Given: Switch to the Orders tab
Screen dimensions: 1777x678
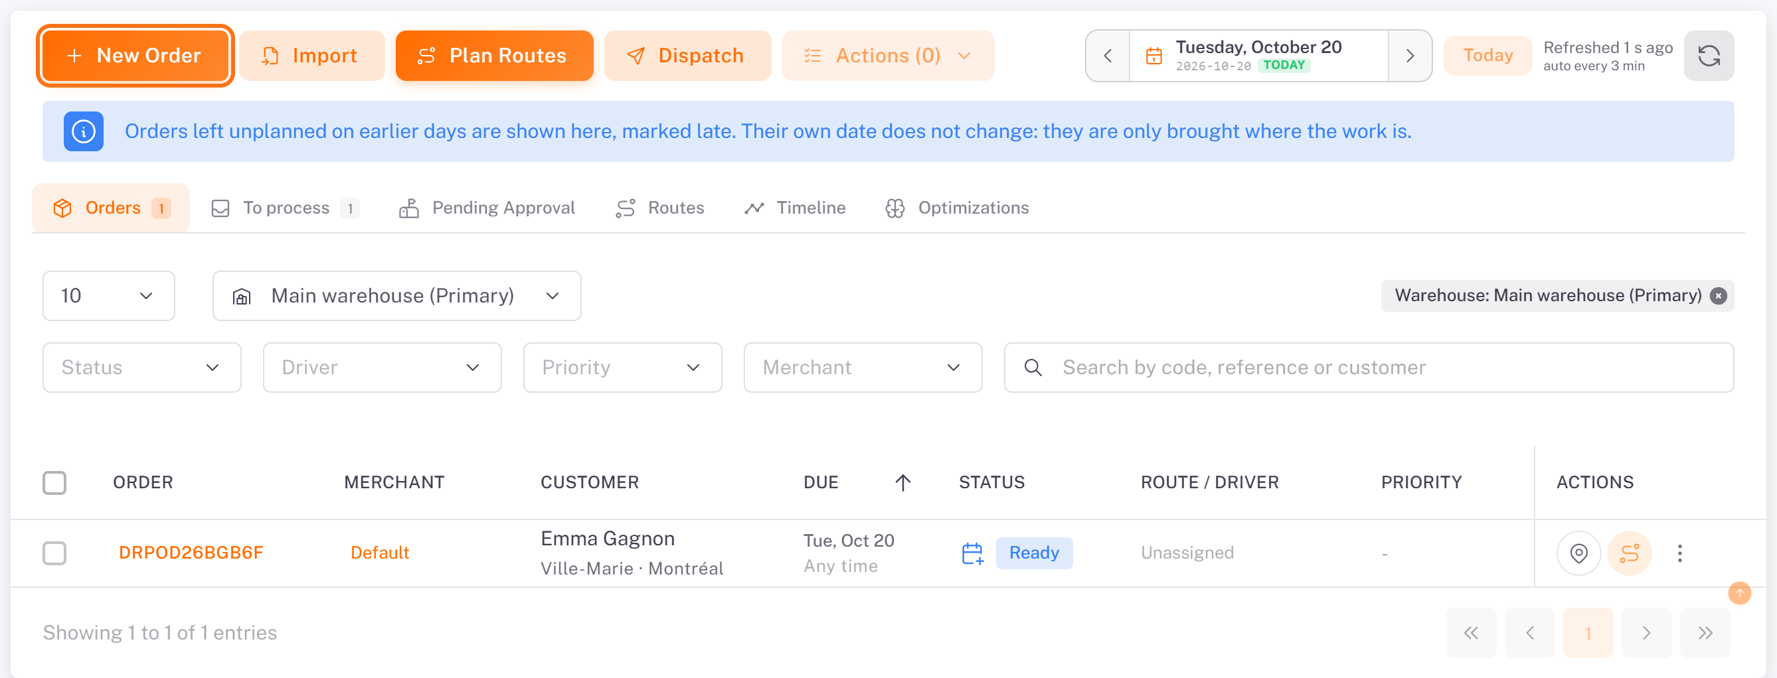Looking at the screenshot, I should [x=111, y=208].
